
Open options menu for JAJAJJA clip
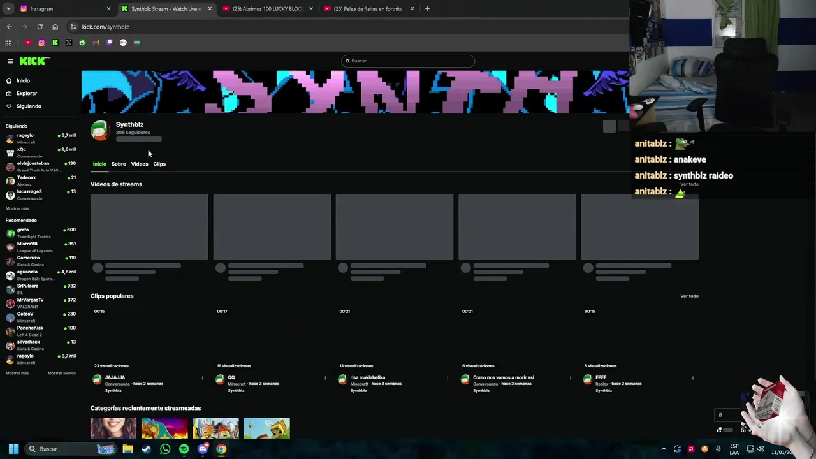202,378
